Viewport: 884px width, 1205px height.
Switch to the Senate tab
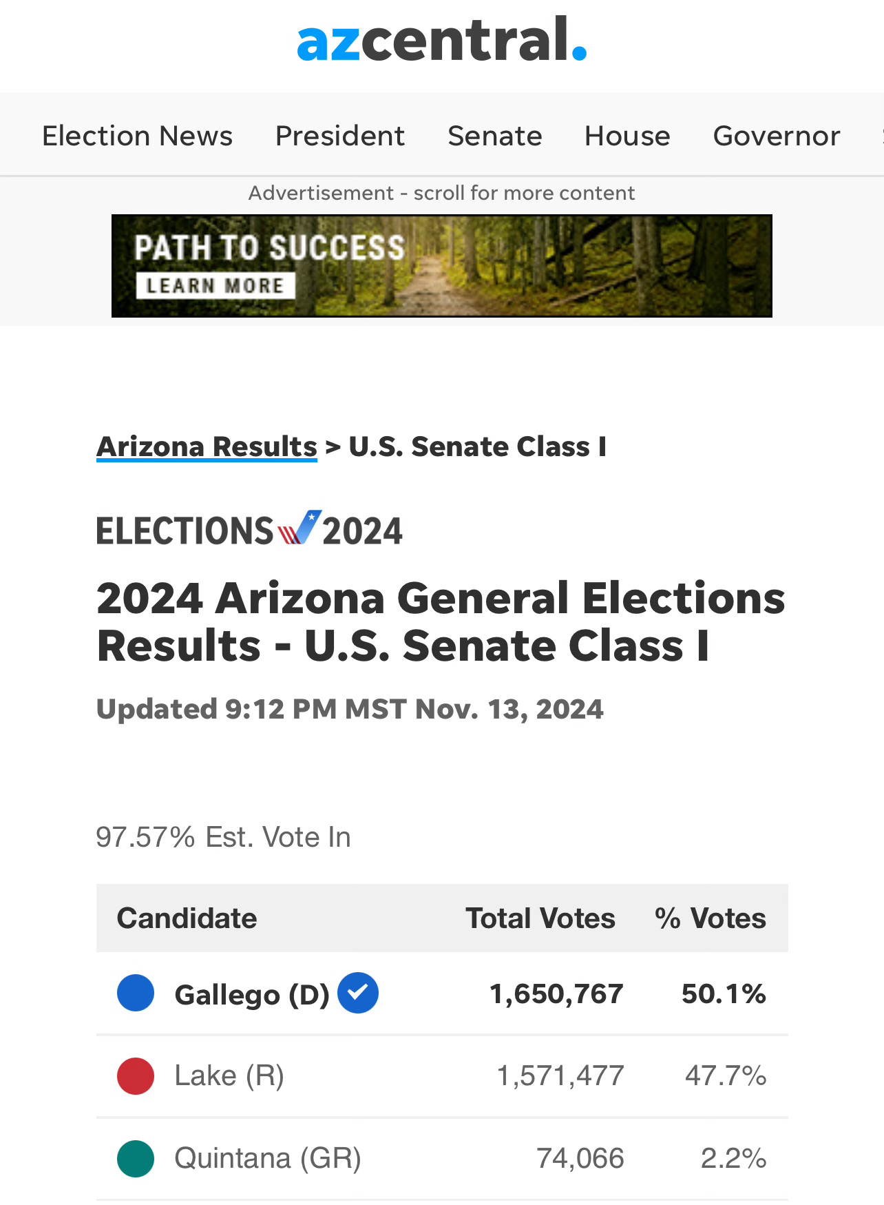(x=495, y=136)
